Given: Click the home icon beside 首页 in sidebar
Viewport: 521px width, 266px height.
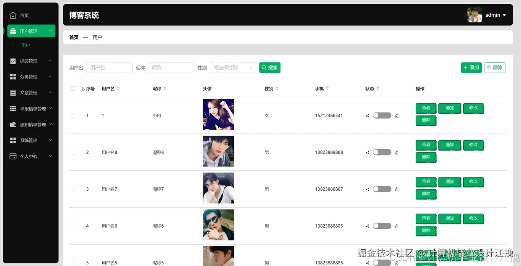Looking at the screenshot, I should point(13,15).
